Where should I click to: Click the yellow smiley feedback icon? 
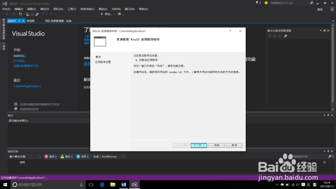coord(266,3)
